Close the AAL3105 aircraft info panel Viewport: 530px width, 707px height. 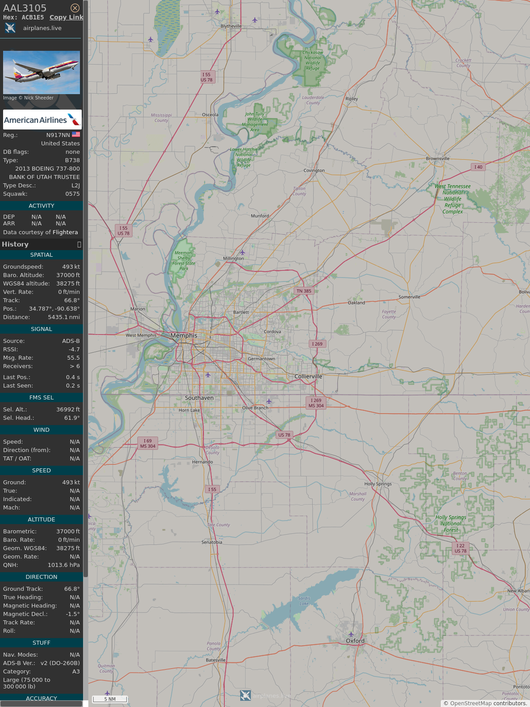[x=75, y=8]
